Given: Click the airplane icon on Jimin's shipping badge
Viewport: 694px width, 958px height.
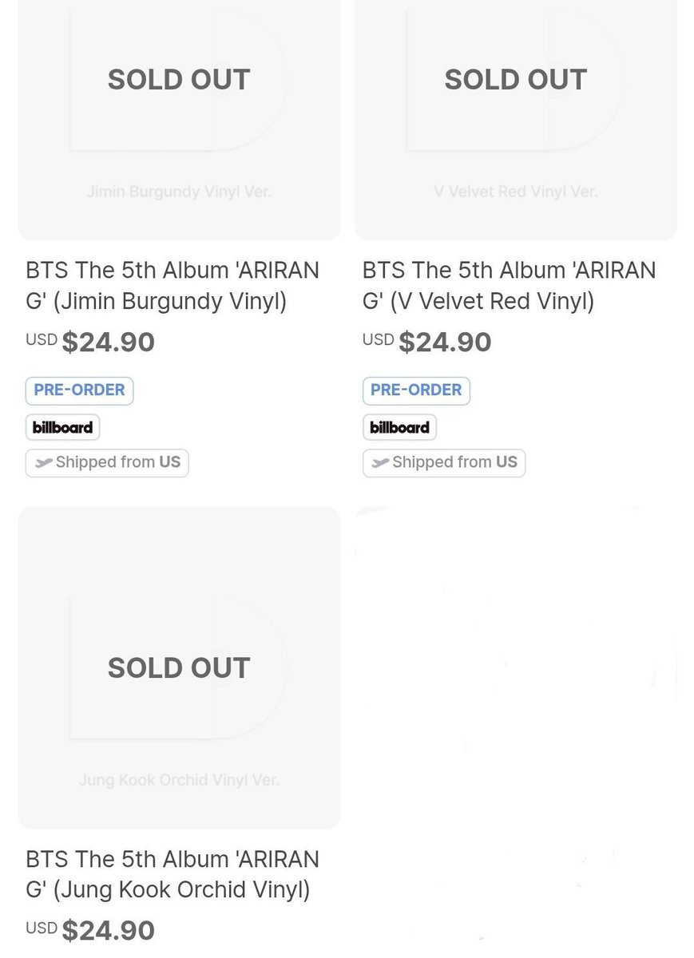Looking at the screenshot, I should tap(44, 463).
